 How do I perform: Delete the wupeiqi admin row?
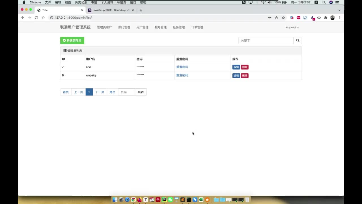click(245, 76)
